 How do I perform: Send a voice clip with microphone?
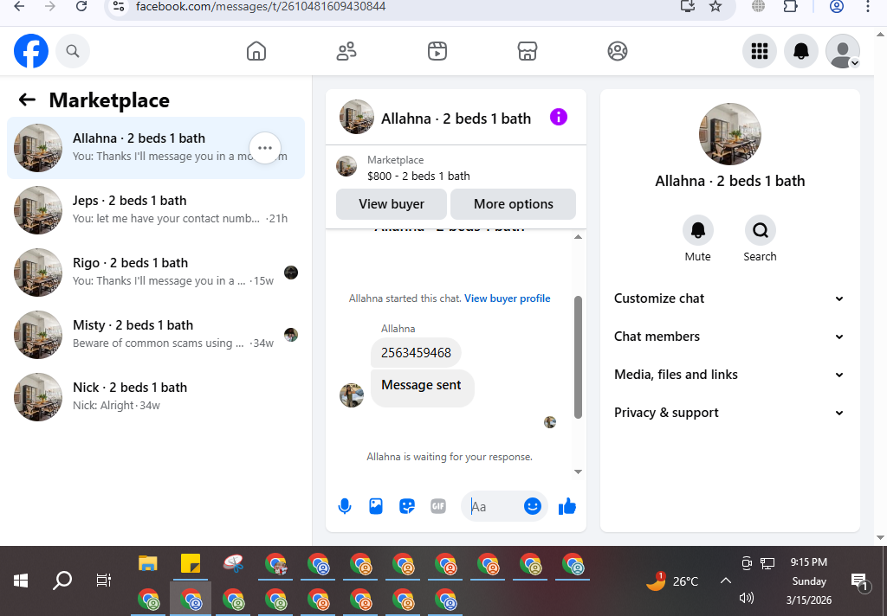(345, 506)
